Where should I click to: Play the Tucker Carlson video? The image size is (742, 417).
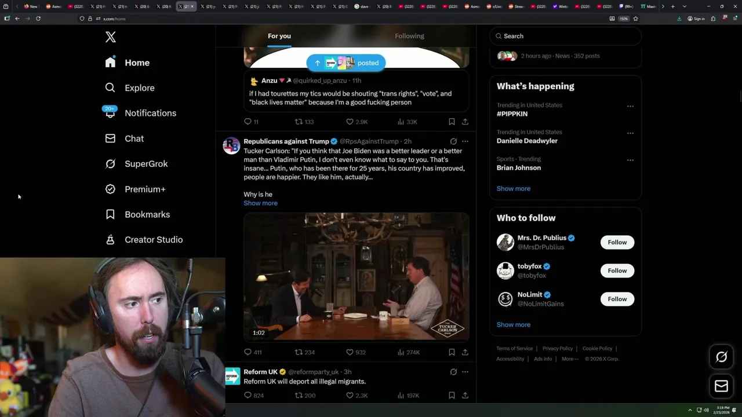point(357,277)
